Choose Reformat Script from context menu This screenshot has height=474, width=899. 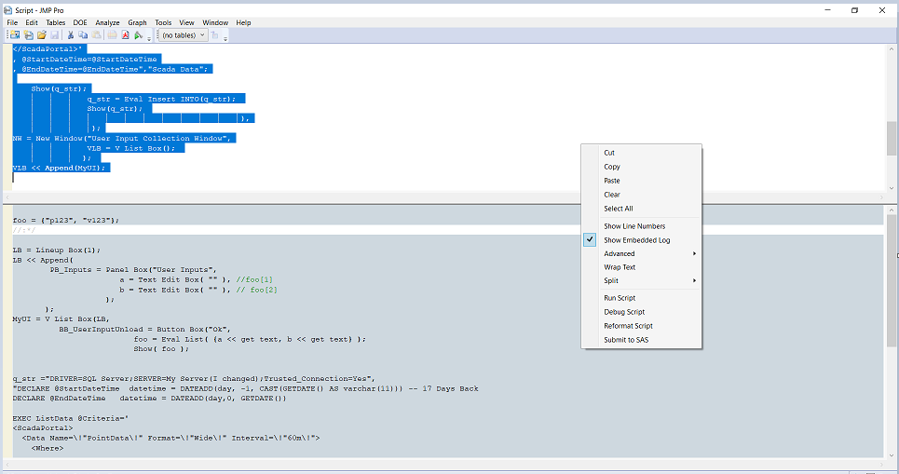coord(628,326)
